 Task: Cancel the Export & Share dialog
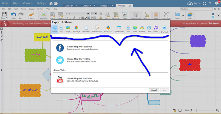pos(154,90)
